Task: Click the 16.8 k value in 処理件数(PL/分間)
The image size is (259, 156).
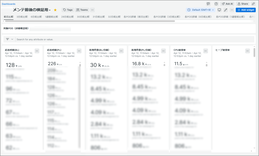Action: click(x=138, y=64)
